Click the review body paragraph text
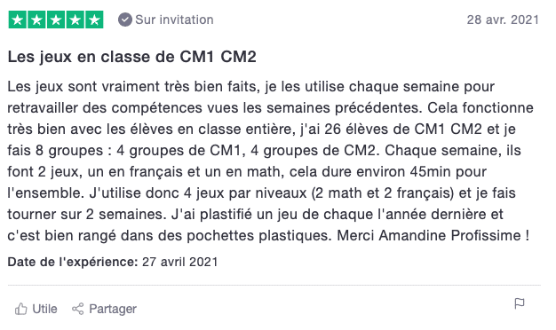Screen dimensions: 556x330 tap(271, 161)
